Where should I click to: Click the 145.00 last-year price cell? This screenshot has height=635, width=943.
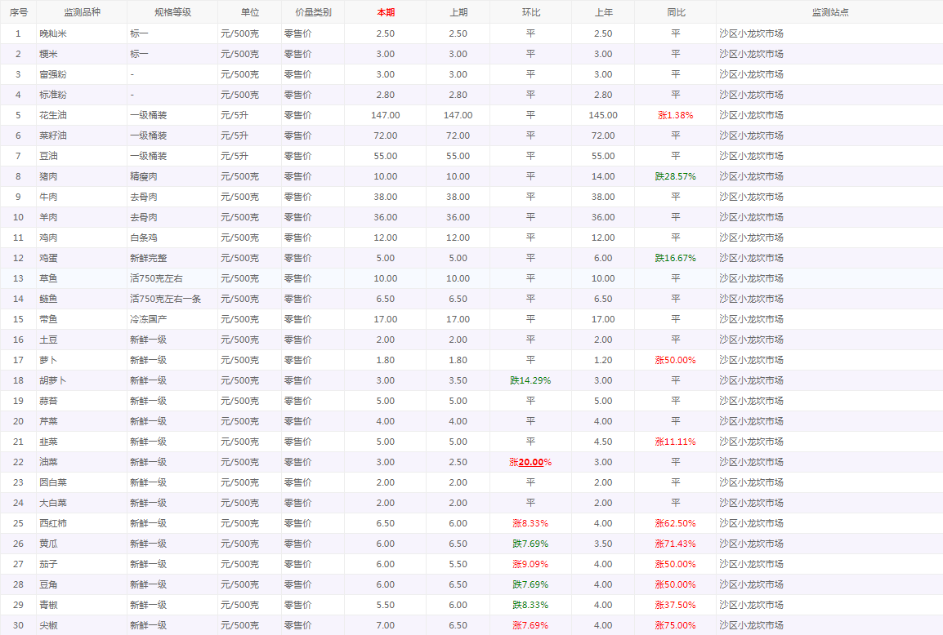pos(603,115)
